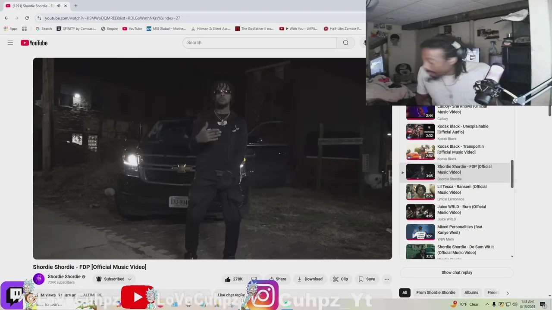Select the From Shordie Shordie chip
The width and height of the screenshot is (552, 310).
coord(436,293)
